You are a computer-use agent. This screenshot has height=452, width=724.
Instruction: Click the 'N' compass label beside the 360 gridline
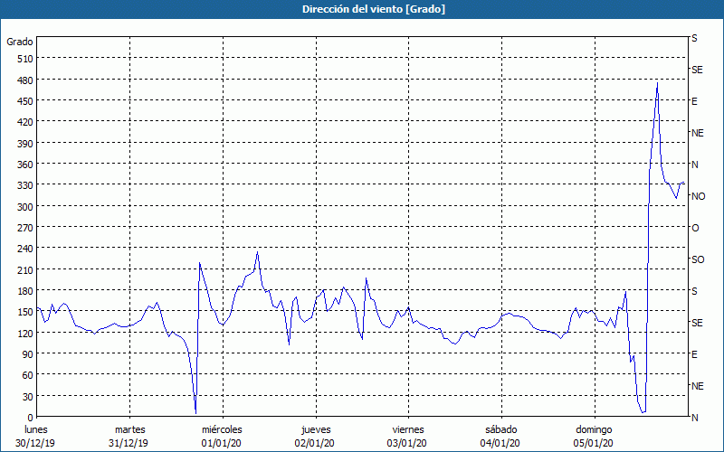(694, 165)
